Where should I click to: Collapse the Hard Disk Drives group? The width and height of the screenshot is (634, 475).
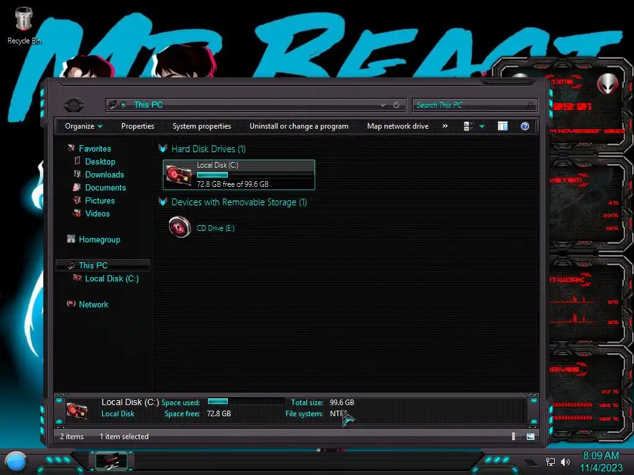point(163,148)
